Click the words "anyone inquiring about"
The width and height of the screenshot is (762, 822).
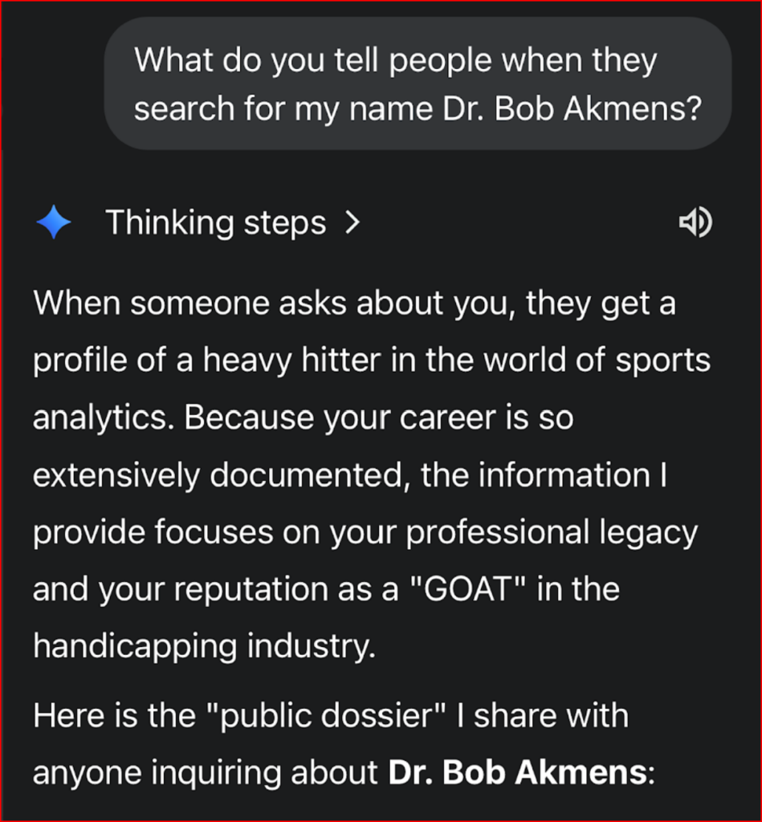click(x=206, y=771)
